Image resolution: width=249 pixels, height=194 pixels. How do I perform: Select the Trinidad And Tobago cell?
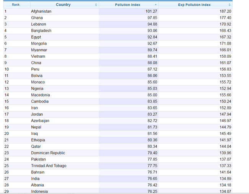pos(49,166)
